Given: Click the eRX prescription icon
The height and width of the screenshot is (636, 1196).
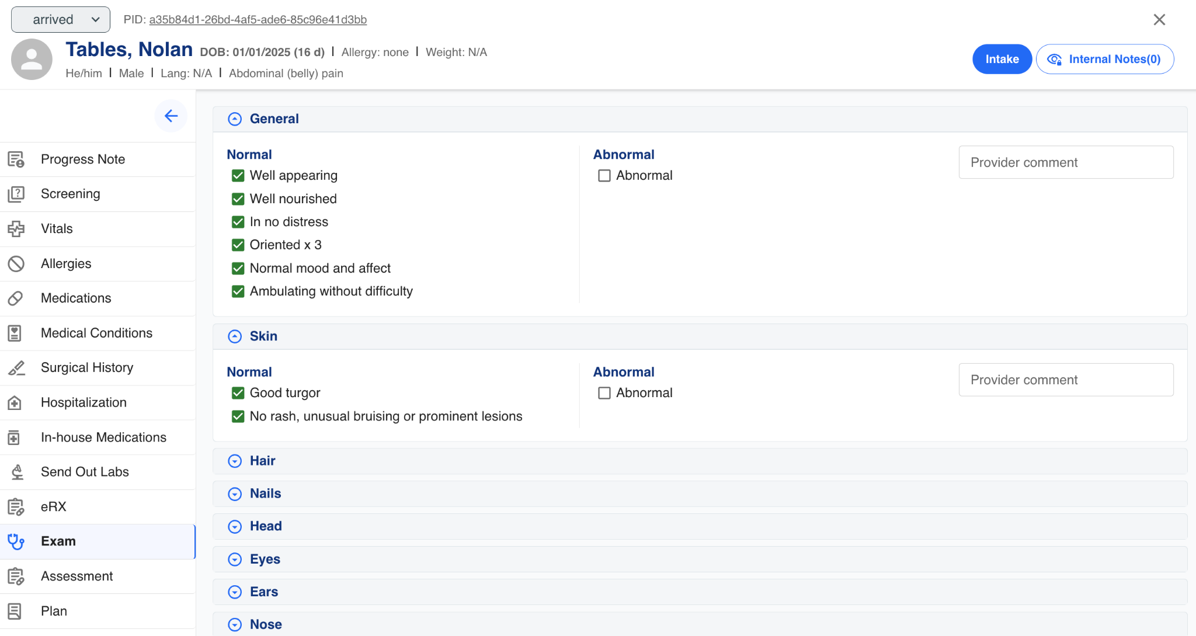Looking at the screenshot, I should coord(16,507).
